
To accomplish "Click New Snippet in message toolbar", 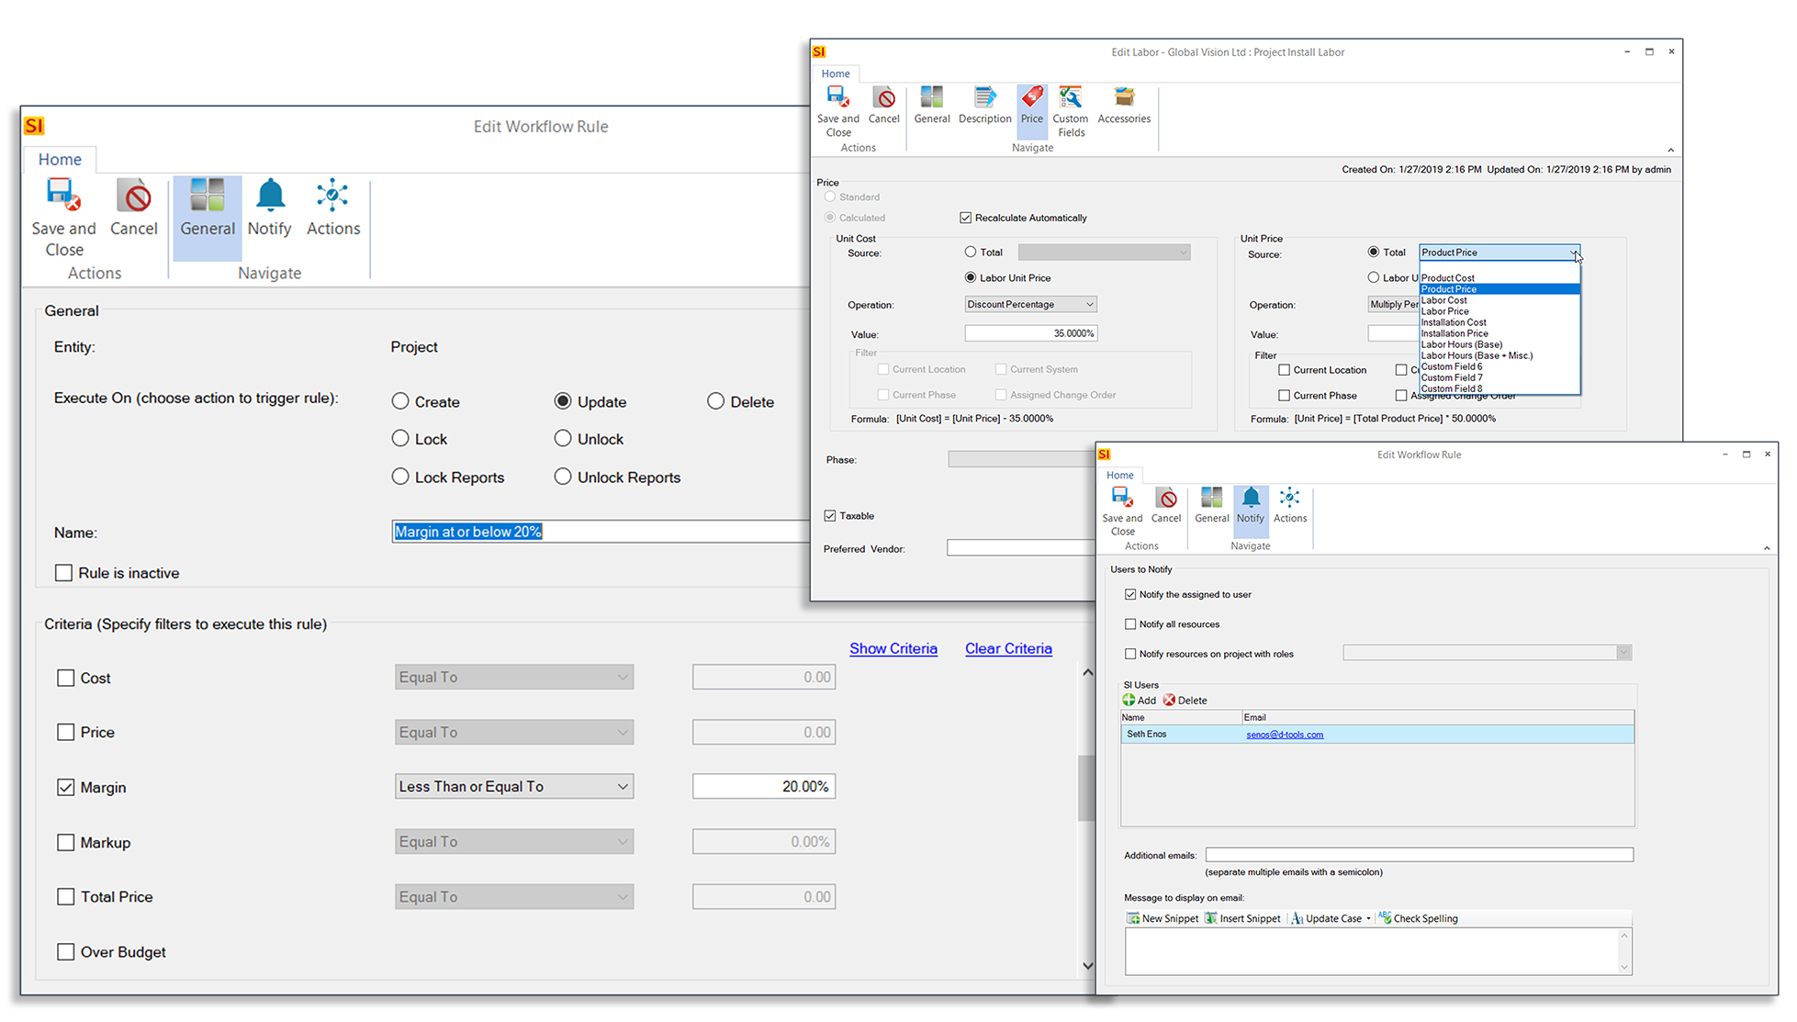I will click(1162, 918).
